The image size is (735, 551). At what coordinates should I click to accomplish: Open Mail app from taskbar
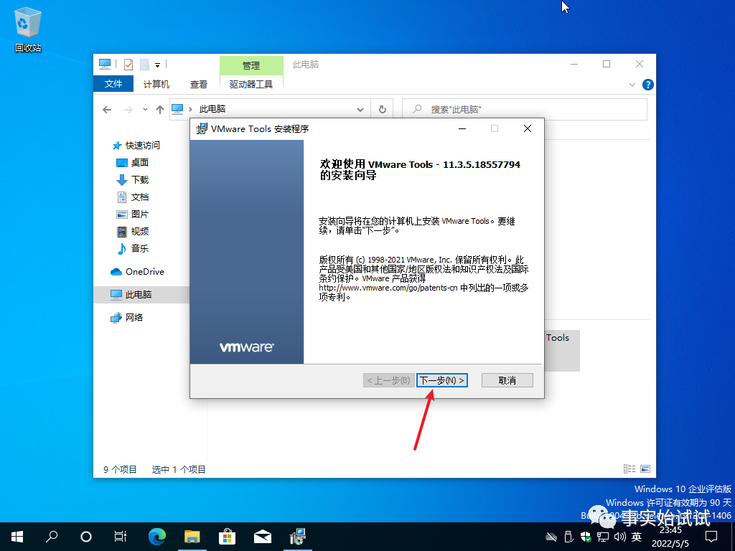[x=263, y=537]
